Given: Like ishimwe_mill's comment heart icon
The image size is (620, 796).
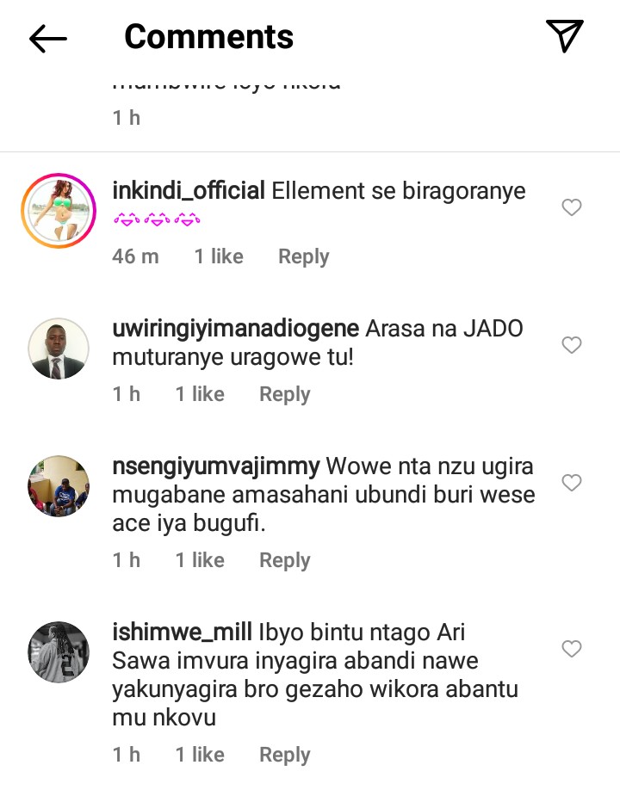Looking at the screenshot, I should click(x=571, y=648).
